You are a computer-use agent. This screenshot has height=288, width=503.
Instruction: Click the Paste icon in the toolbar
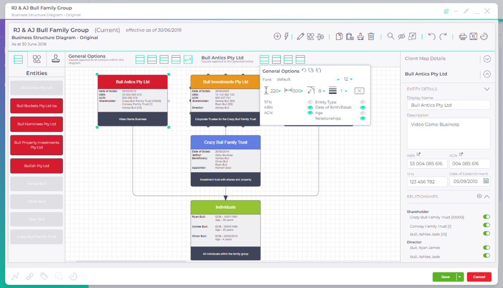pyautogui.click(x=350, y=36)
